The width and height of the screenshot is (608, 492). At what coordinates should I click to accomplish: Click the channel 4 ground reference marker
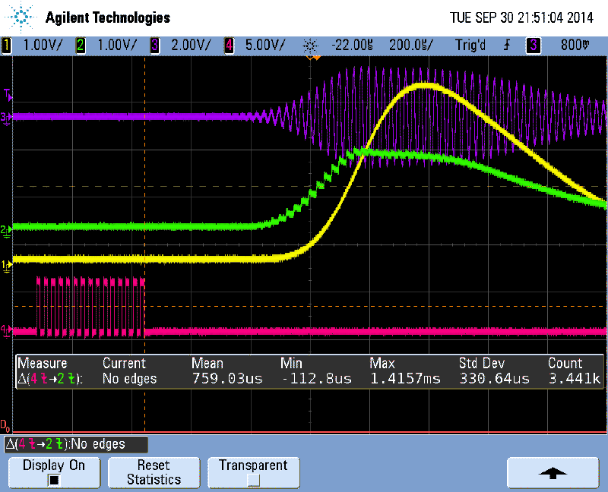coord(8,330)
